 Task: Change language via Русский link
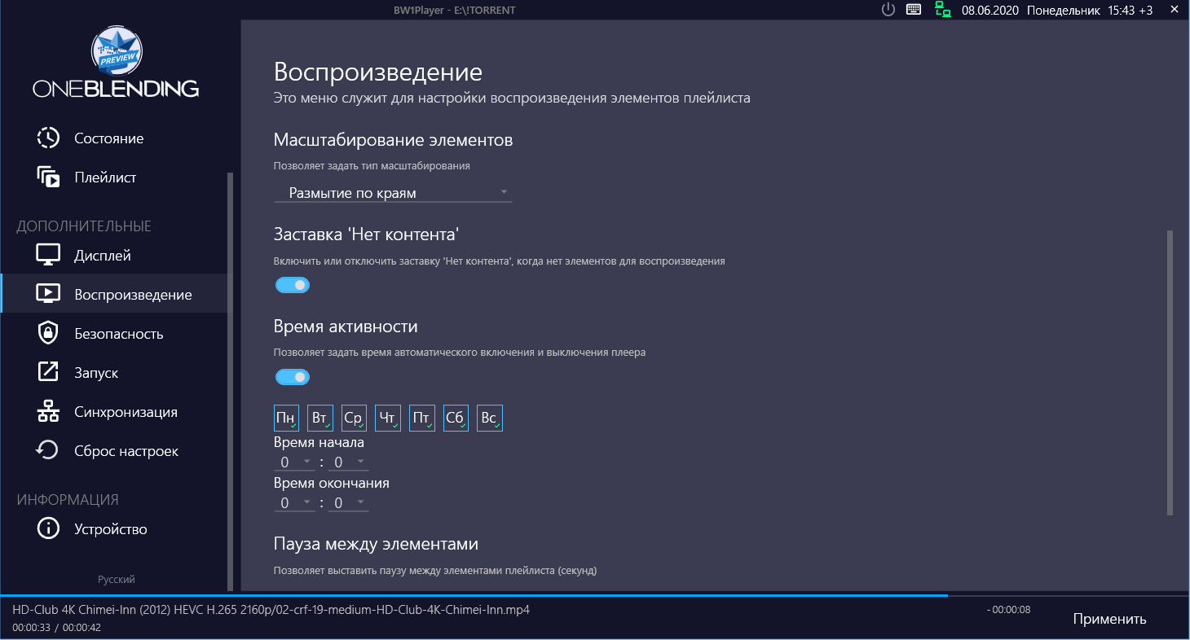click(117, 580)
